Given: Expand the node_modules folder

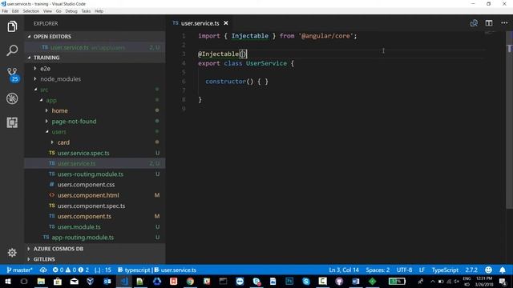Looking at the screenshot, I should 95,79.
